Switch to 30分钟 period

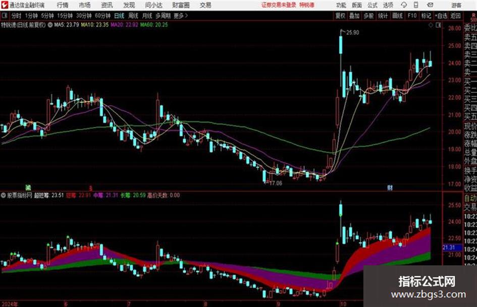[x=84, y=16]
